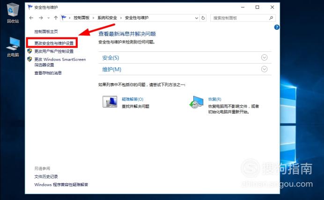
Task: Click 控制面板 in the address breadcrumb
Action: 81,18
